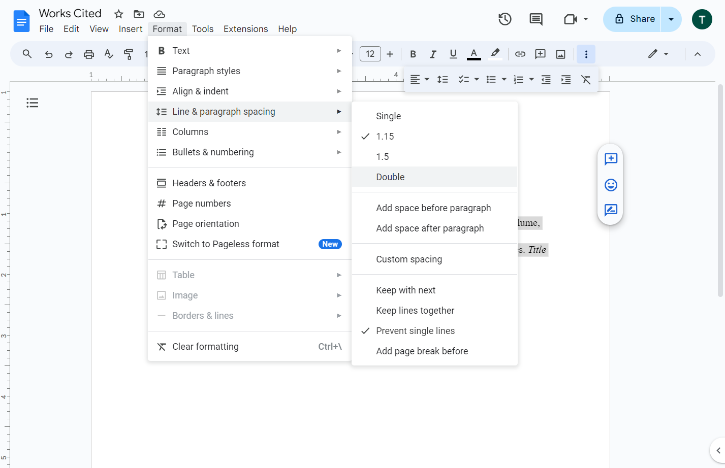
Task: Click the numbered list icon
Action: (x=518, y=79)
